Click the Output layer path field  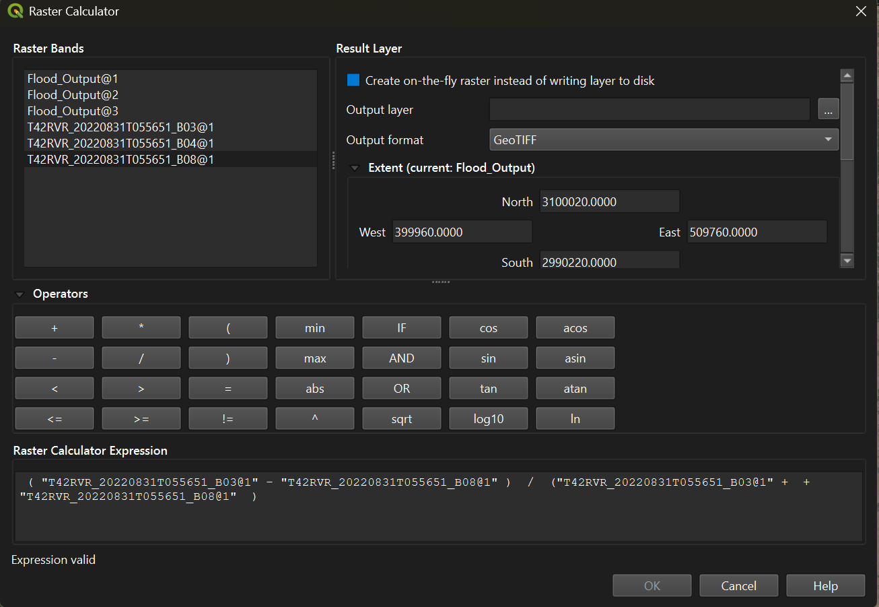(x=649, y=109)
